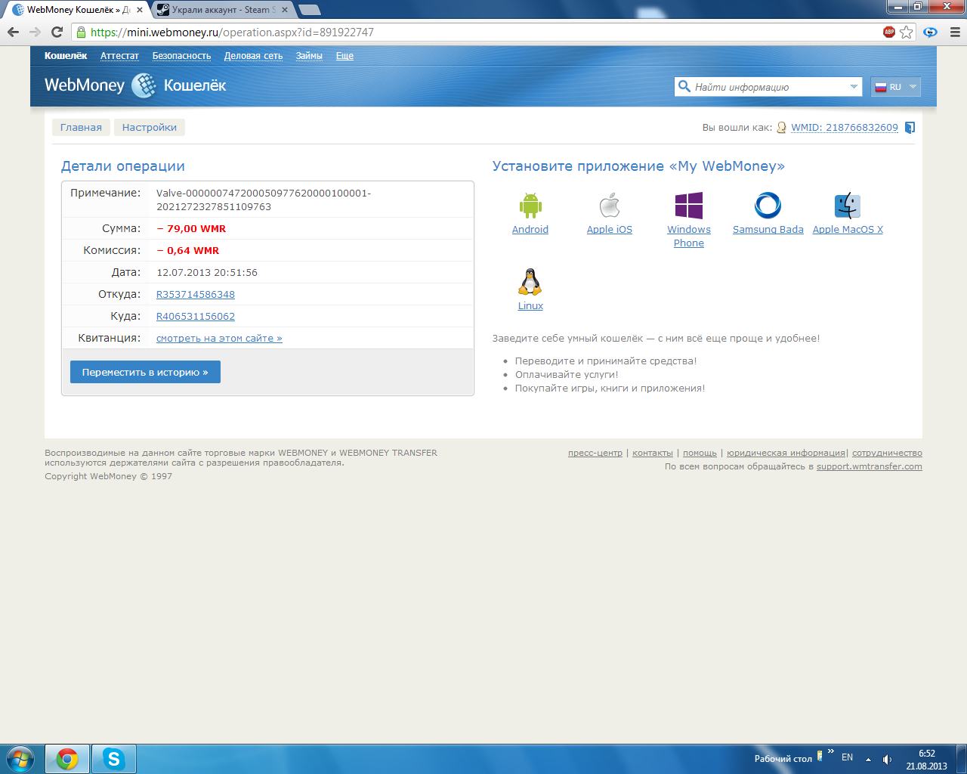Open the Windows Start button
Screen dimensions: 967x774
tap(20, 758)
